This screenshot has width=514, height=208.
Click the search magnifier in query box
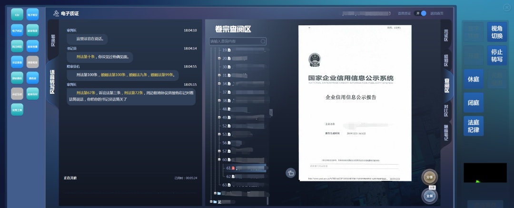(263, 41)
